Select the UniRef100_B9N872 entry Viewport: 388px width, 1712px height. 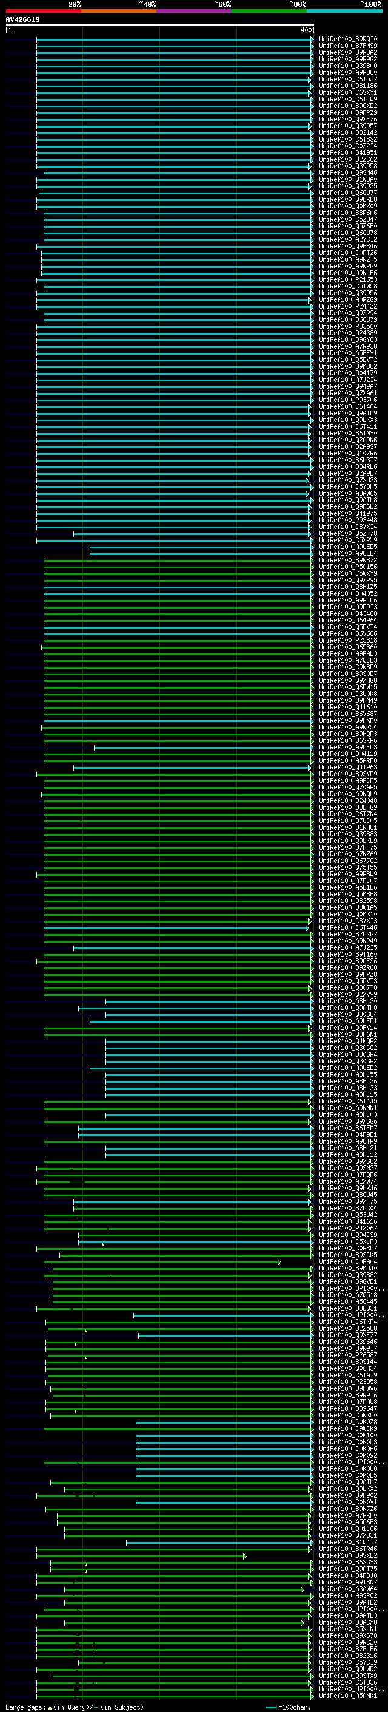(347, 561)
